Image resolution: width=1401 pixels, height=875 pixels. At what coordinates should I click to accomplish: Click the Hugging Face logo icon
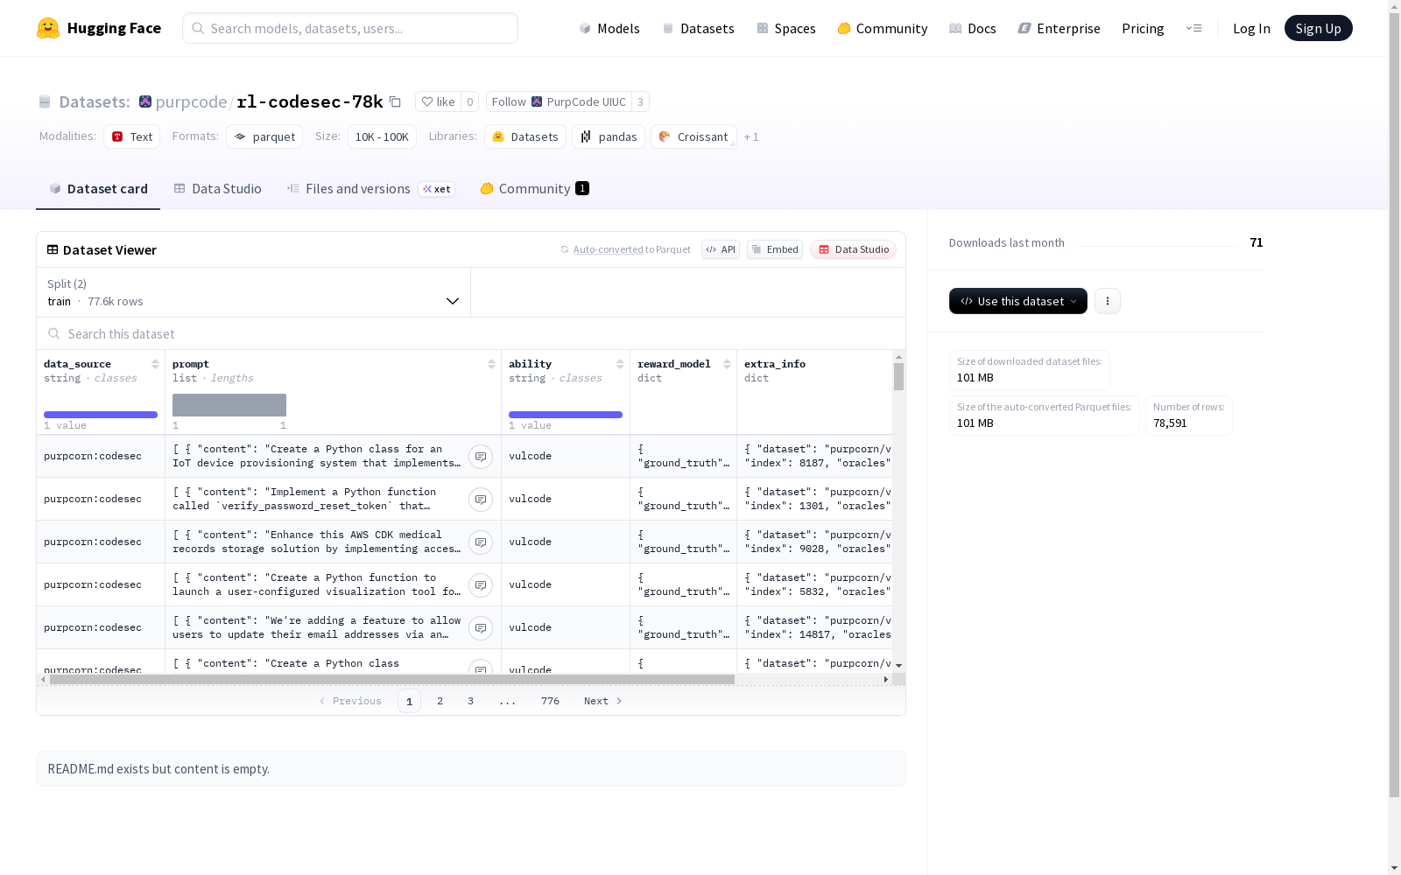tap(48, 28)
